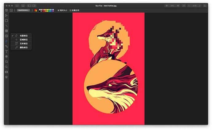Viewport: 212px width, 130px height.
Task: Select the magnifier zoom tool
Action: point(6,67)
